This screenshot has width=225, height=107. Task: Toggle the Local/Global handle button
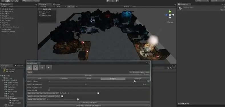pyautogui.click(x=36, y=1)
